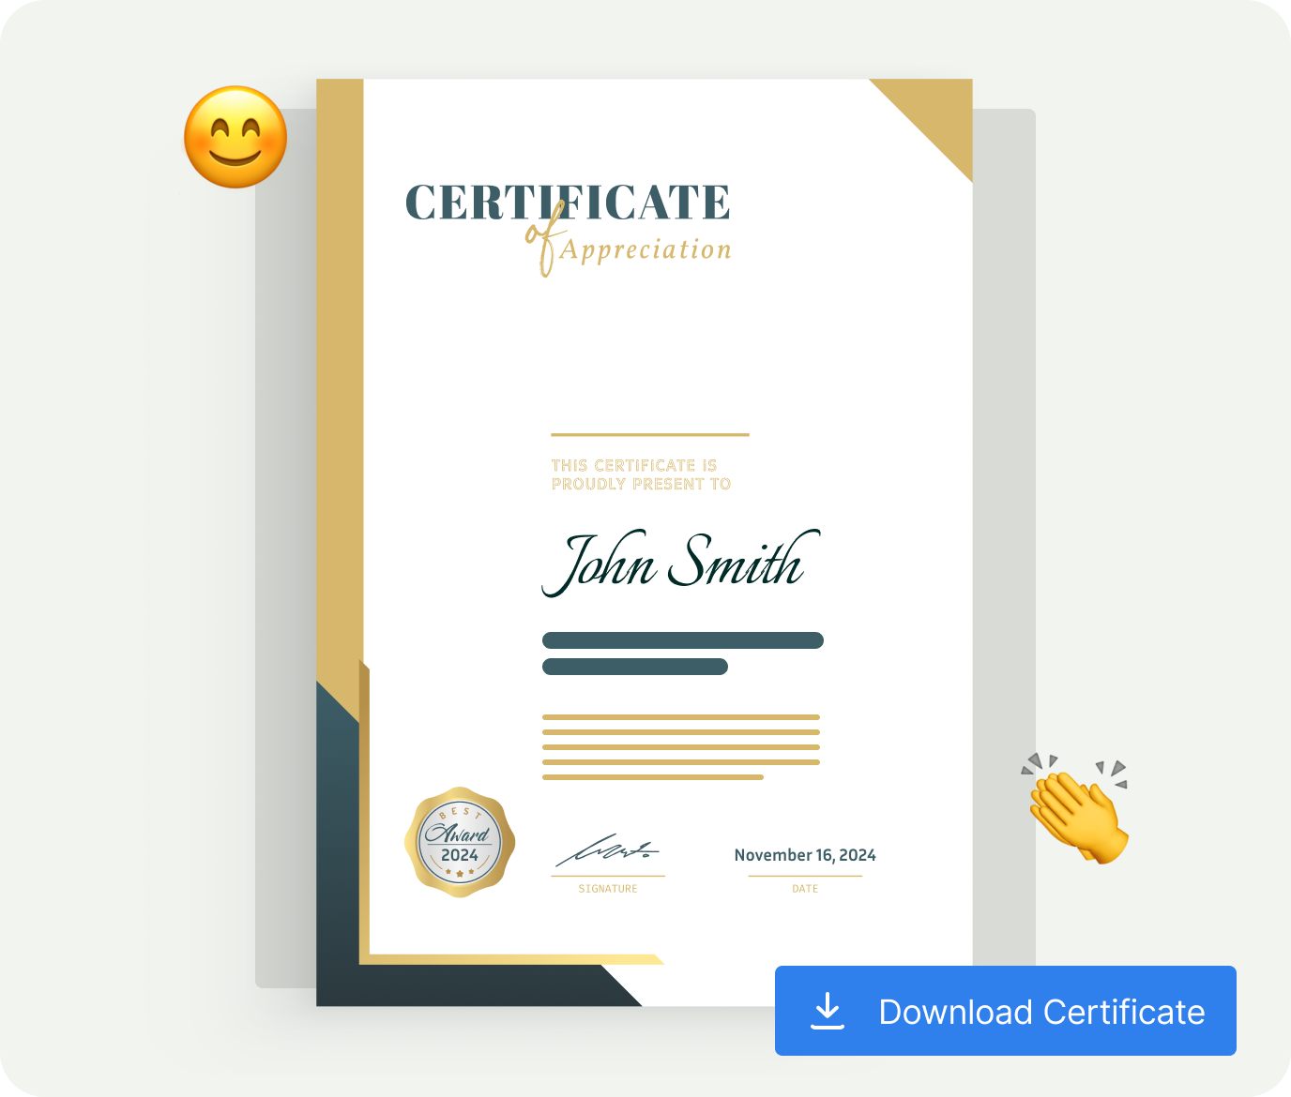Screen dimensions: 1291x1097
Task: Click the download arrow icon
Action: pos(827,1011)
